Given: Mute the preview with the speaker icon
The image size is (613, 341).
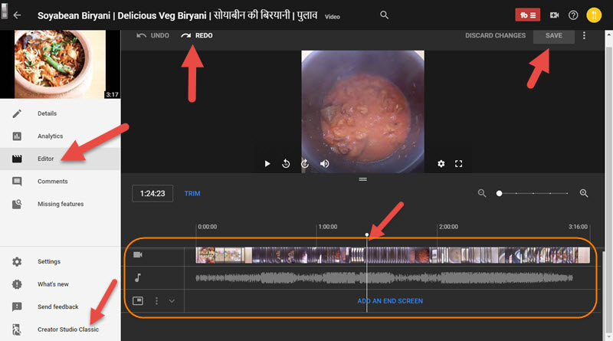Looking at the screenshot, I should coord(324,164).
